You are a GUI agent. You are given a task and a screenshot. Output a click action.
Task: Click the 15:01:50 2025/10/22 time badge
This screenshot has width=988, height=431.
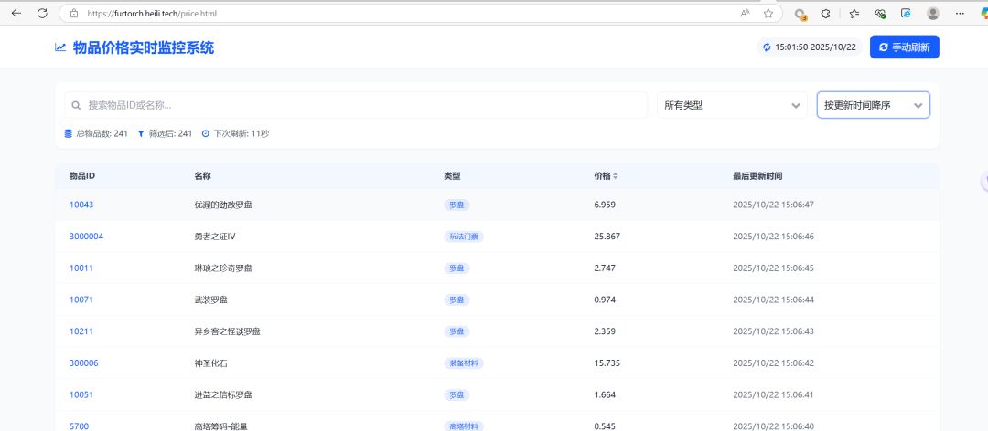[x=810, y=47]
